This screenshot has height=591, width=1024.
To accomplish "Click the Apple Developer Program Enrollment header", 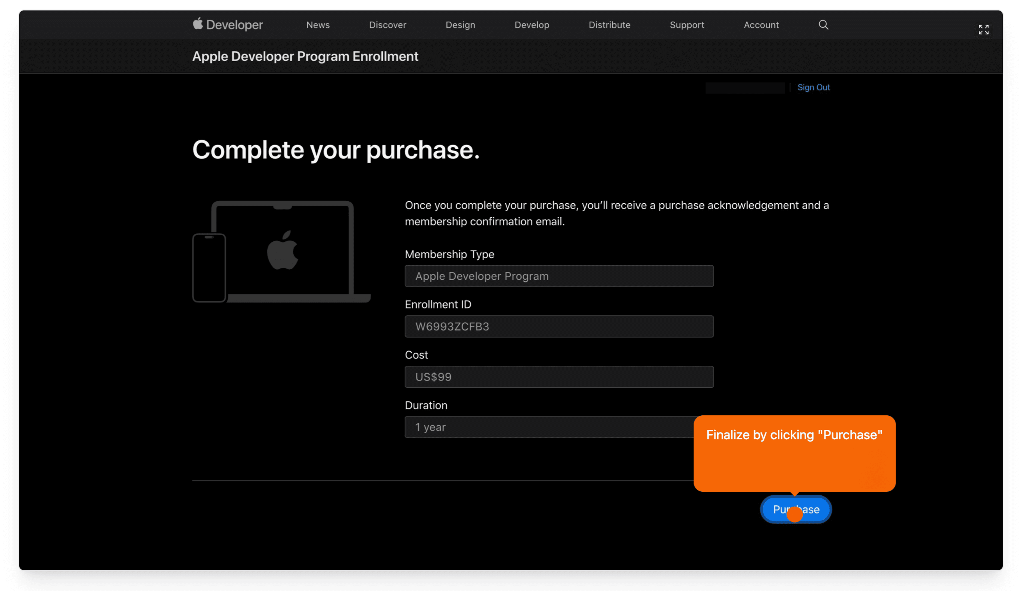I will click(x=305, y=56).
